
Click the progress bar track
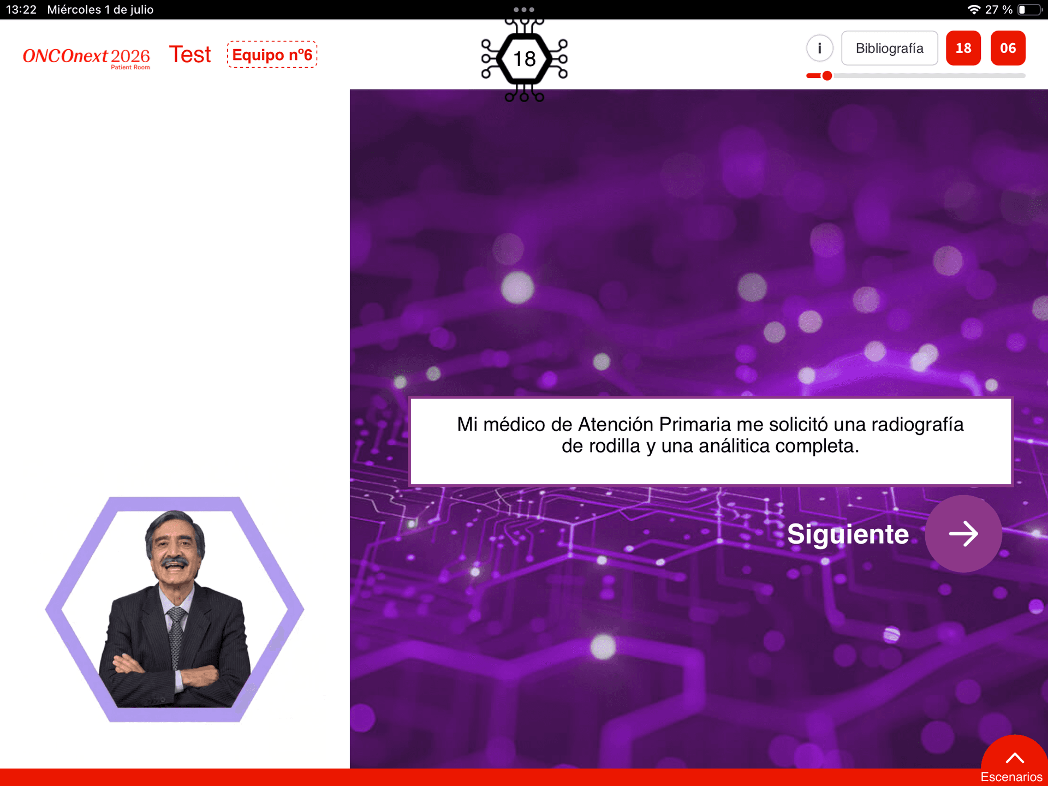[x=916, y=76]
